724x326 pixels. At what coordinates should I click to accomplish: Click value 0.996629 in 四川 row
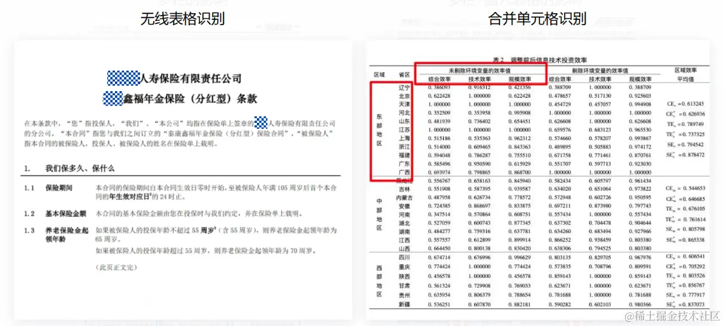pos(520,258)
